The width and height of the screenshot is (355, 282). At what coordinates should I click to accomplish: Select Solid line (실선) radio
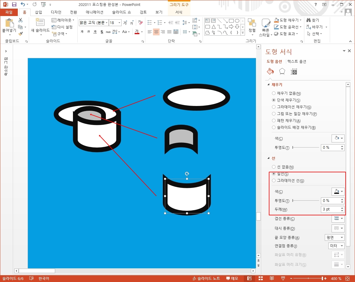coord(274,174)
